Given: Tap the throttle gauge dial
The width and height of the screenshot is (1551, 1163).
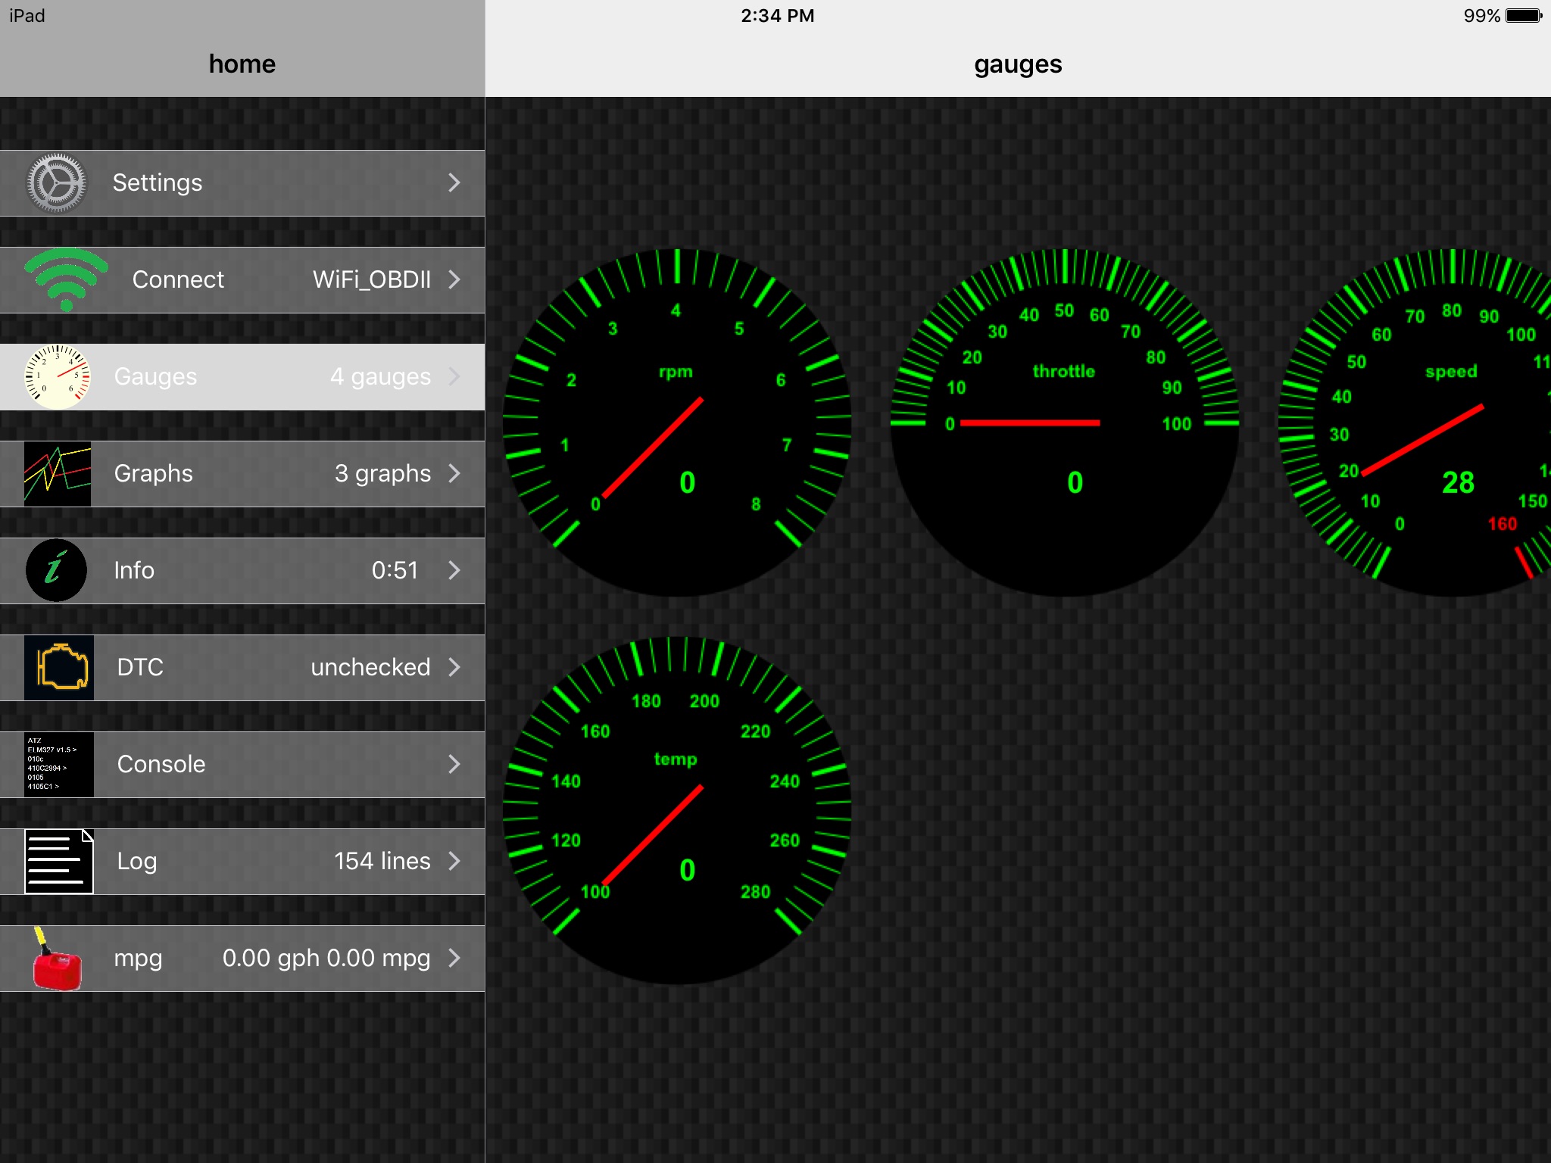Looking at the screenshot, I should (1064, 422).
